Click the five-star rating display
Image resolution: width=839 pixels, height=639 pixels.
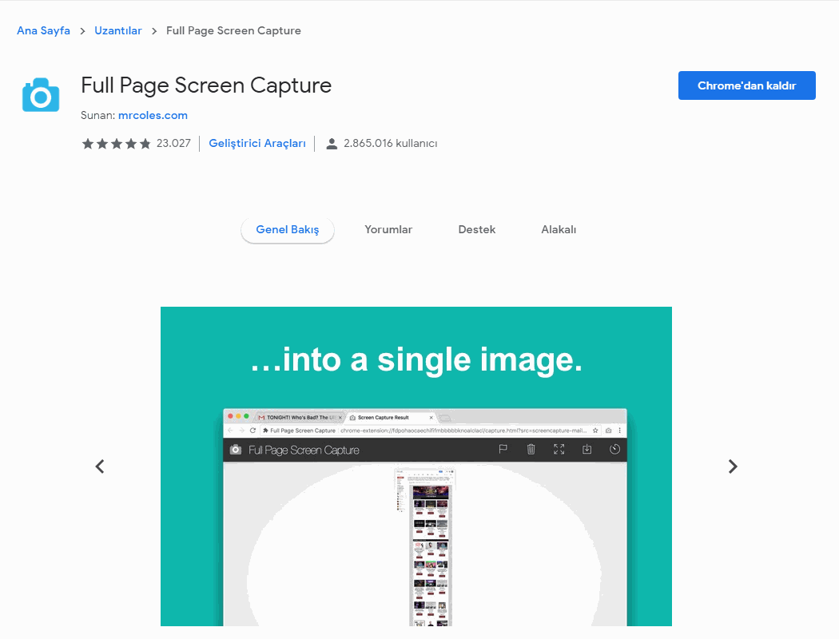[116, 144]
